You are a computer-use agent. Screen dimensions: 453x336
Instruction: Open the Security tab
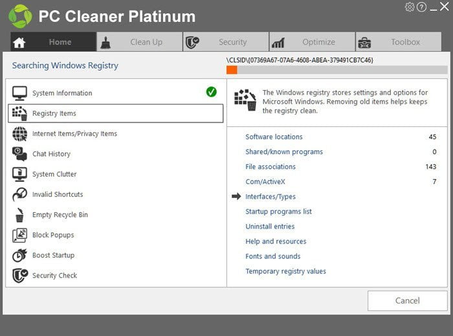[x=226, y=42]
